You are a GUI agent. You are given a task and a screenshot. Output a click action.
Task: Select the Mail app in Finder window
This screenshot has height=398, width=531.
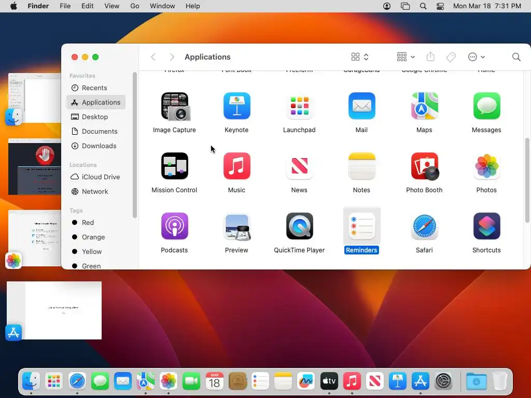coord(361,106)
